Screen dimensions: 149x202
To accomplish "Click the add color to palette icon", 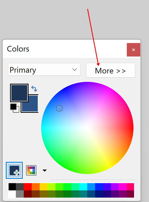I will point(14,170).
